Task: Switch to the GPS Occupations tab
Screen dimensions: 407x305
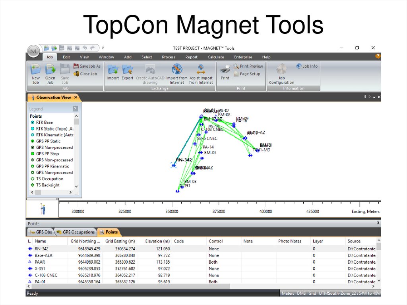Action: 76,232
